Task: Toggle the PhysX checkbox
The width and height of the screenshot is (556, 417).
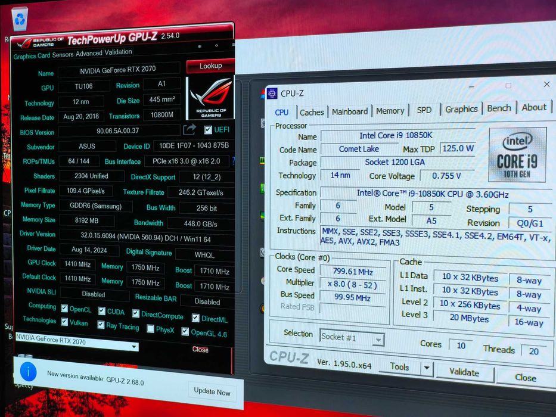Action: [150, 329]
